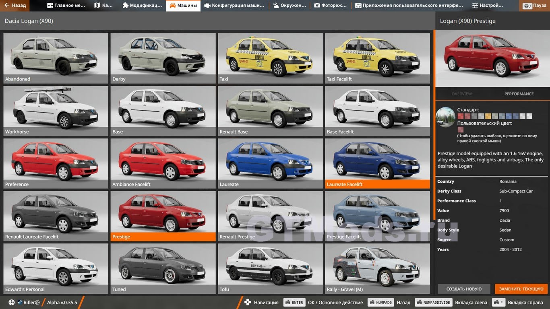Image resolution: width=550 pixels, height=309 pixels.
Task: Select the red Preference configuration
Action: tap(56, 163)
